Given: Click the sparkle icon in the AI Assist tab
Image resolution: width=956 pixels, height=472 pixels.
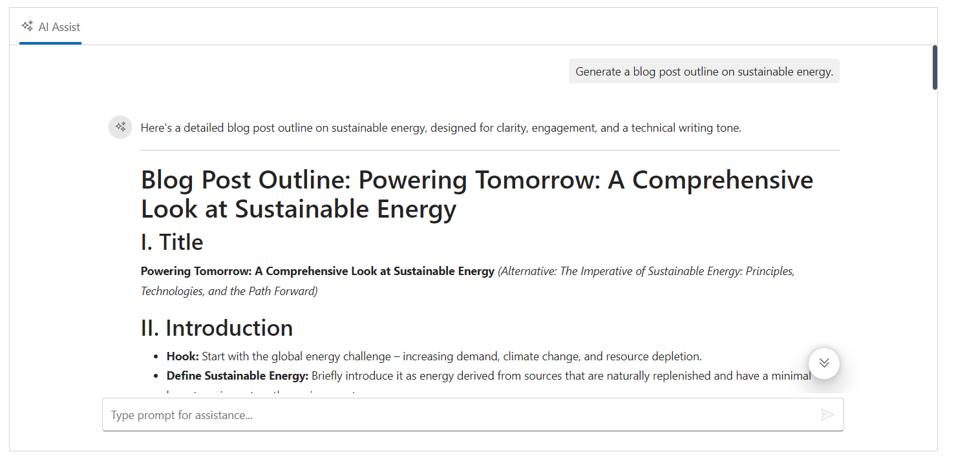Looking at the screenshot, I should pyautogui.click(x=27, y=26).
